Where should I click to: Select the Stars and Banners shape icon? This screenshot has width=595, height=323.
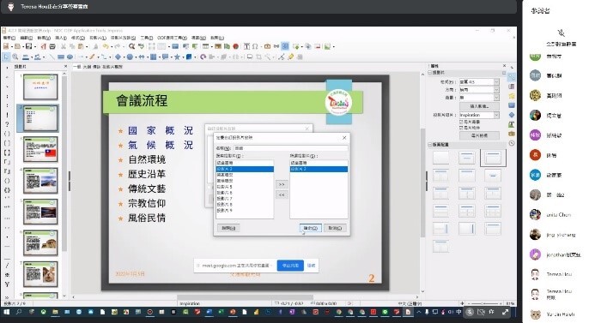177,57
